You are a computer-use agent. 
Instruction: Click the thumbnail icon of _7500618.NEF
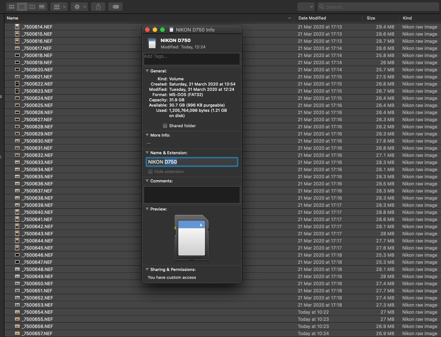click(x=17, y=55)
